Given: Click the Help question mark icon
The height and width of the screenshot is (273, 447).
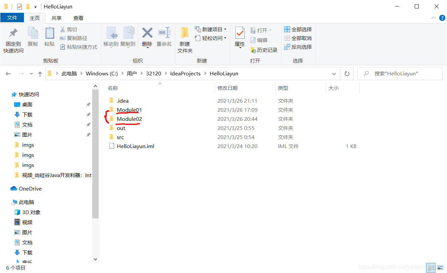Looking at the screenshot, I should (x=442, y=18).
